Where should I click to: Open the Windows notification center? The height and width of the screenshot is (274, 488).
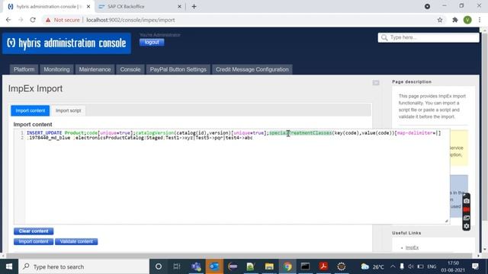tap(475, 266)
